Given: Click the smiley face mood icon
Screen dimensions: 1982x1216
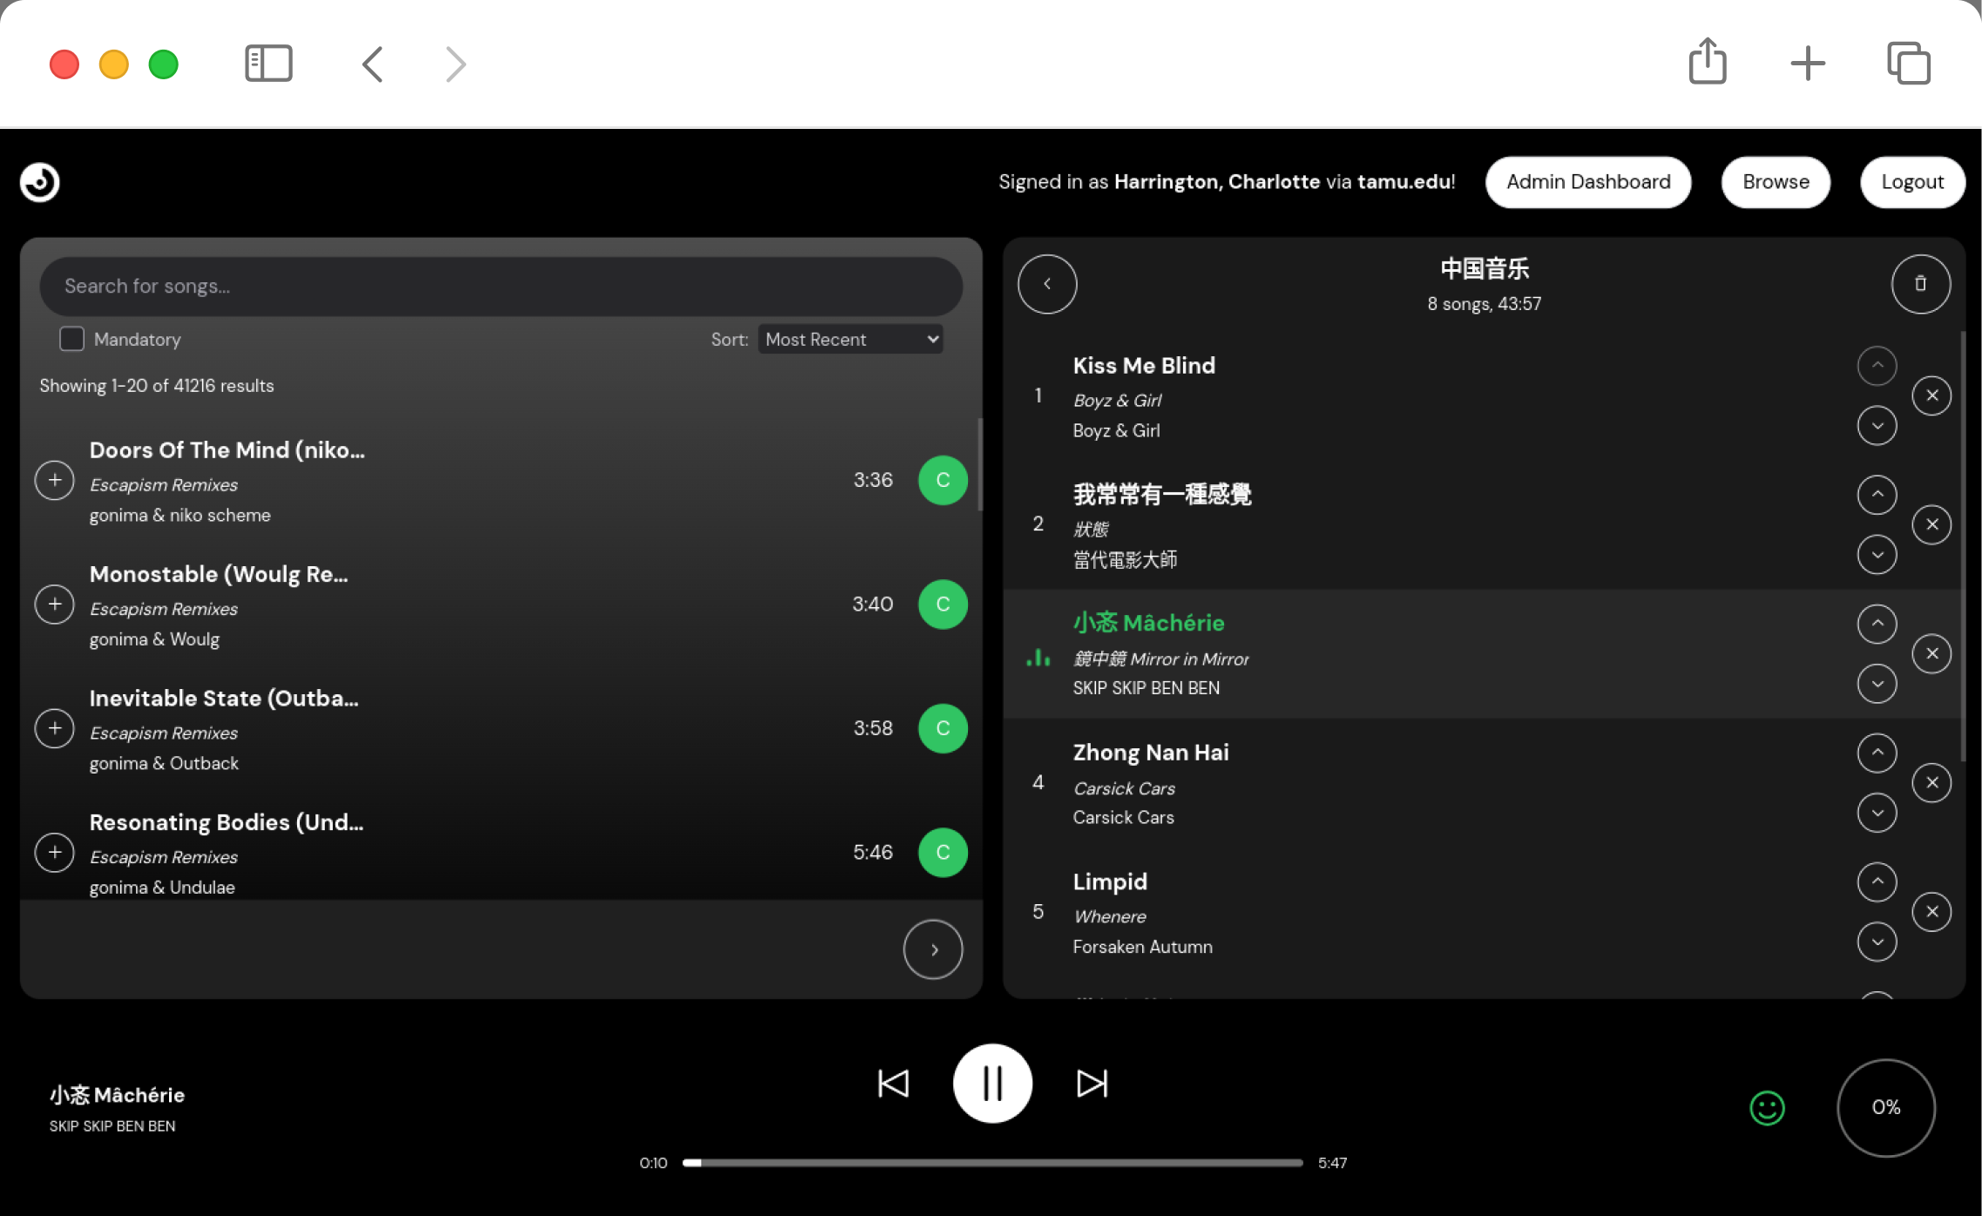Looking at the screenshot, I should [x=1767, y=1107].
